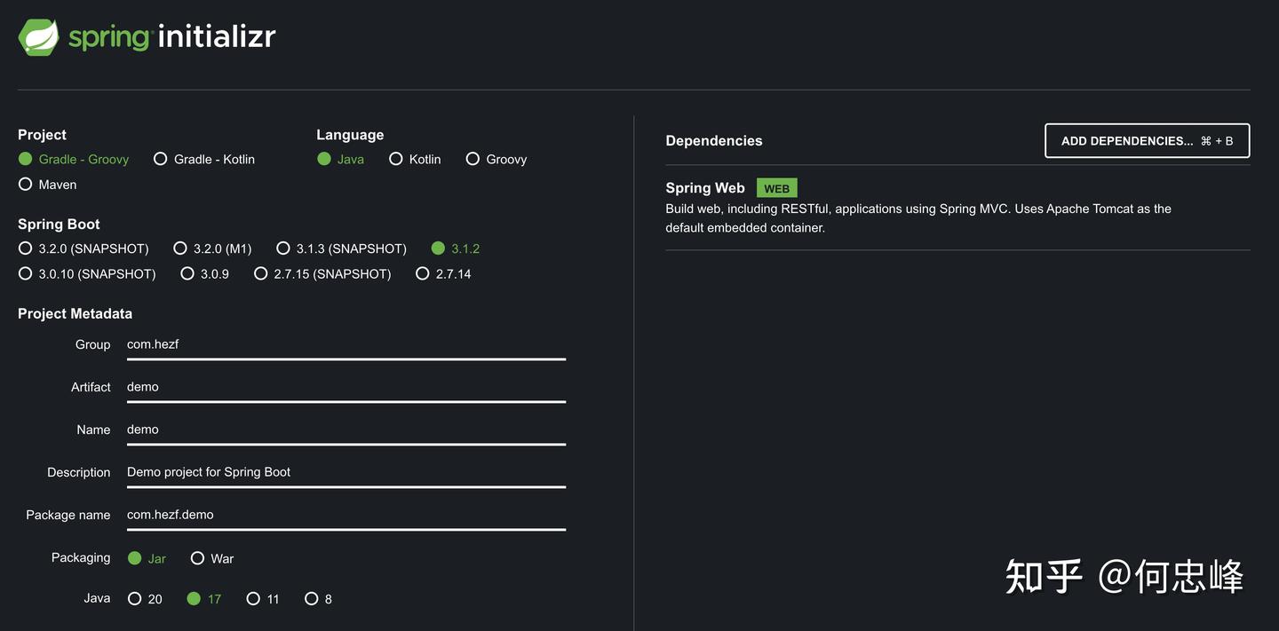Click the WEB tag badge next to Spring Web
This screenshot has width=1279, height=631.
click(776, 188)
